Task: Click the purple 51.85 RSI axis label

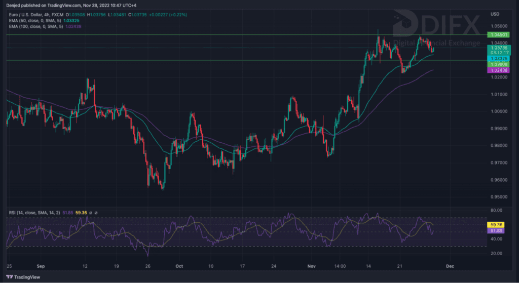Action: tap(494, 230)
